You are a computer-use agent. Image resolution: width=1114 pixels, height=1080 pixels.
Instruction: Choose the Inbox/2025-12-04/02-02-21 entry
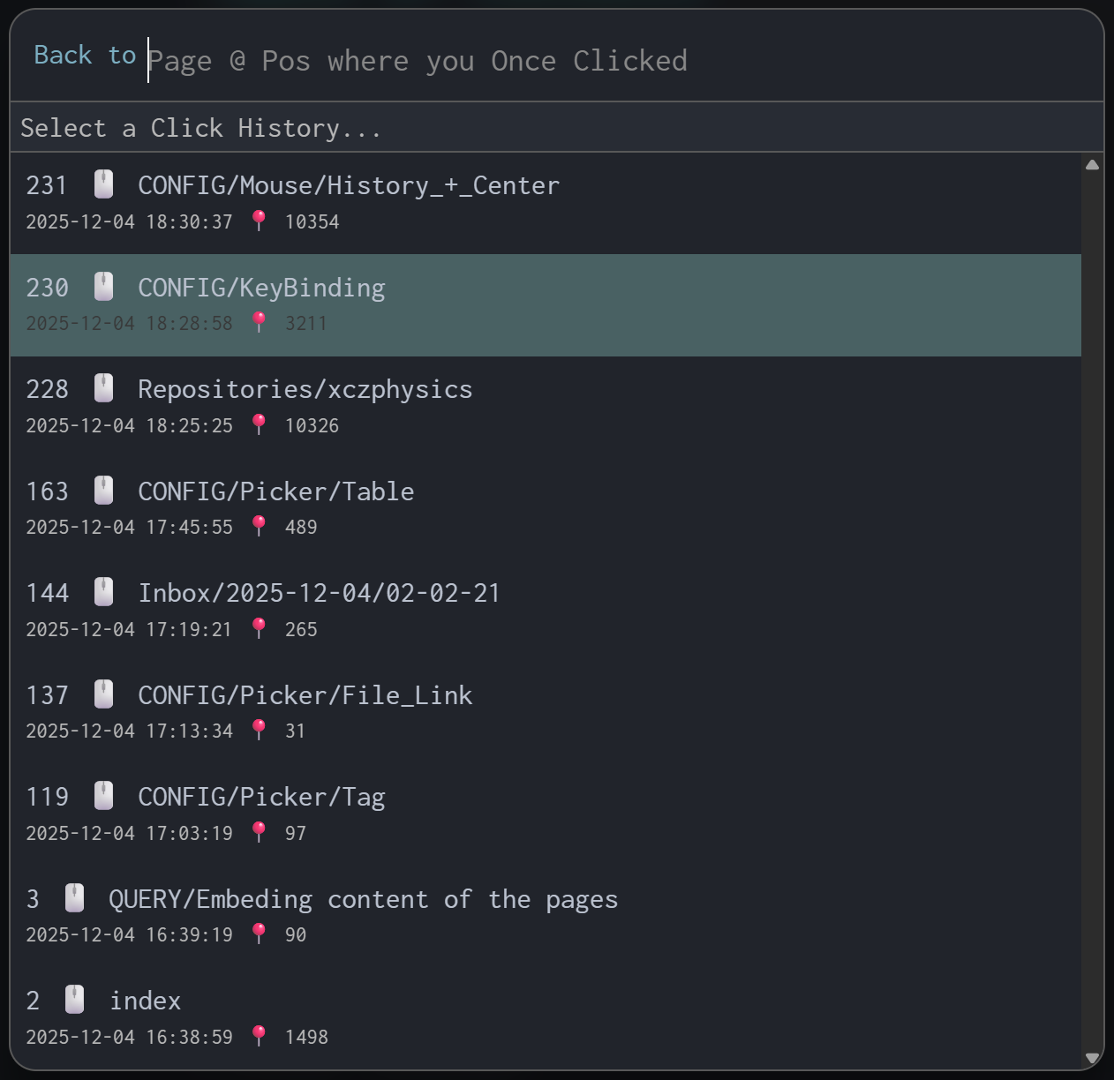pos(319,594)
